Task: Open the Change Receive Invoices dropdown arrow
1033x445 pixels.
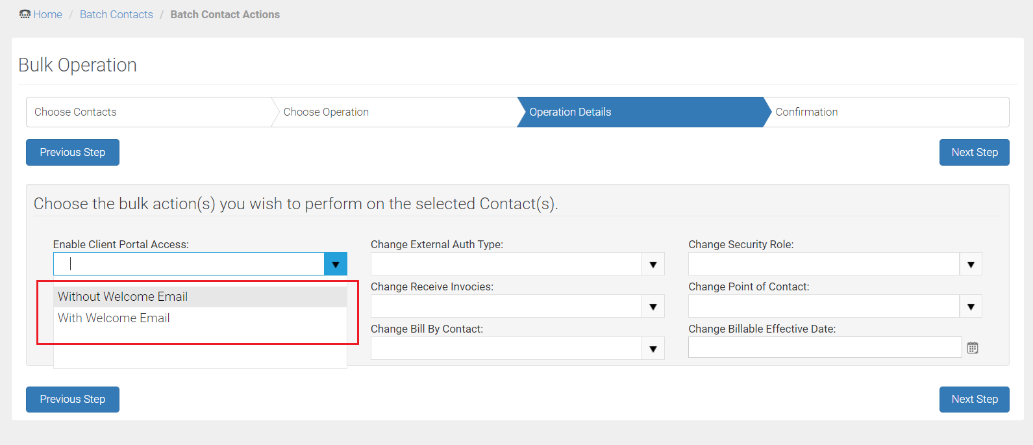Action: [x=653, y=307]
